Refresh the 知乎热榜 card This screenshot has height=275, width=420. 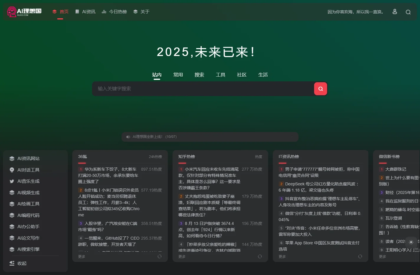260,256
